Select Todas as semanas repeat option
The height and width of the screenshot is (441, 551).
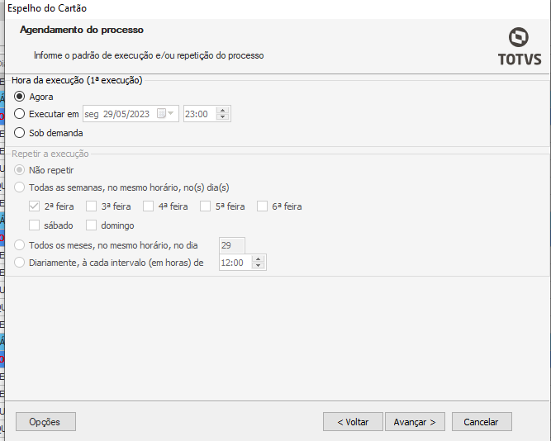point(20,187)
